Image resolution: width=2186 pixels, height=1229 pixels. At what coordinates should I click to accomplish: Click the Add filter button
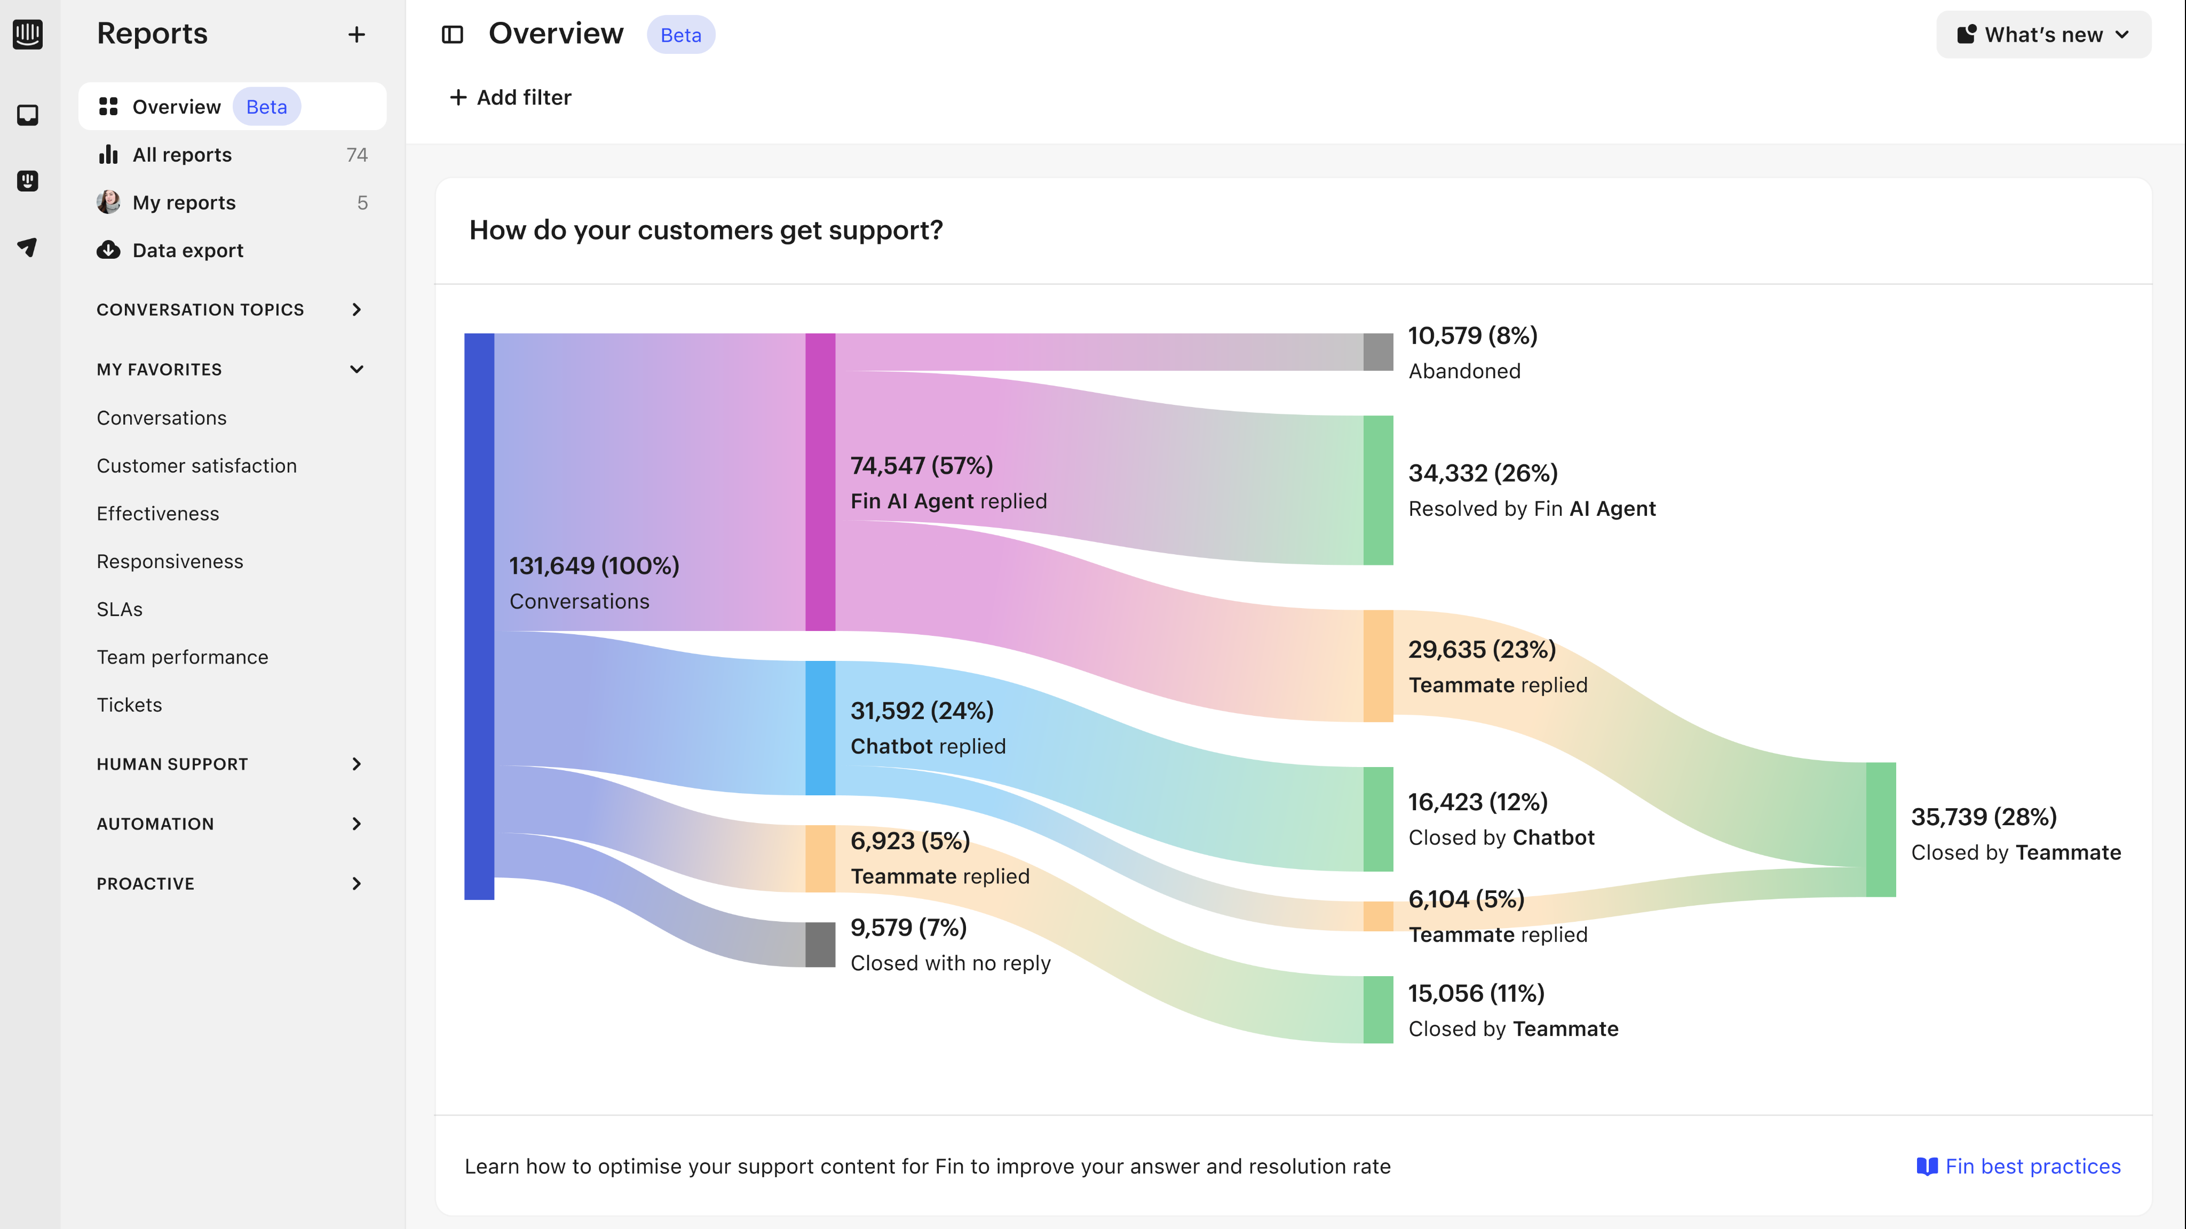coord(511,98)
